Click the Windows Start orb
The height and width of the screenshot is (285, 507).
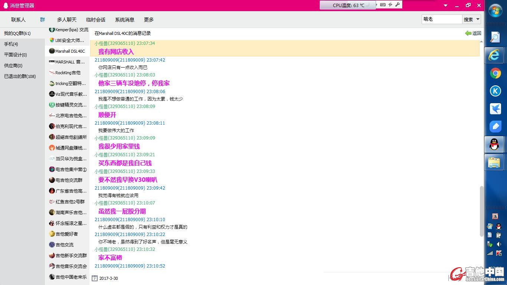point(495,11)
